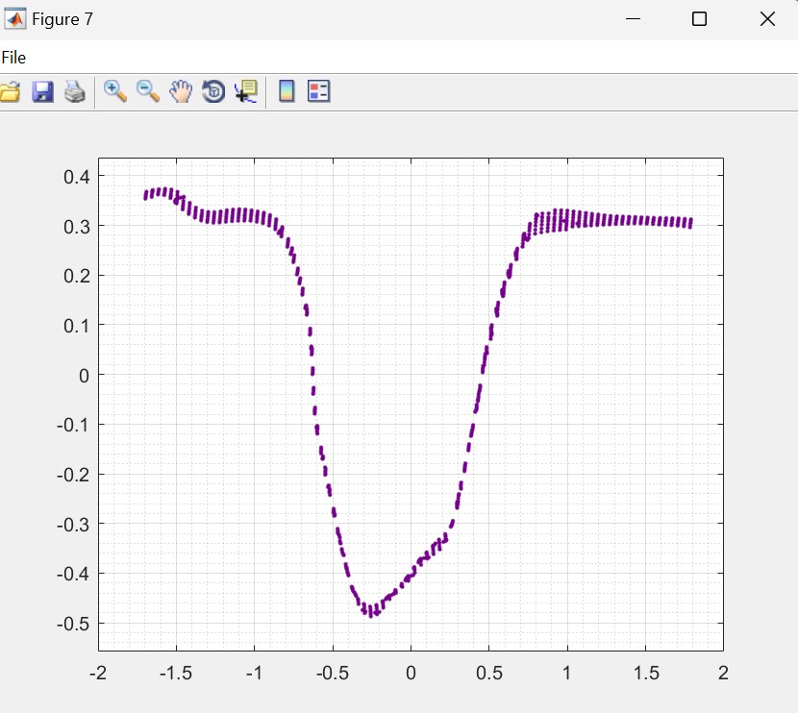798x713 pixels.
Task: Minimize the Figure 7 window
Action: click(x=633, y=19)
